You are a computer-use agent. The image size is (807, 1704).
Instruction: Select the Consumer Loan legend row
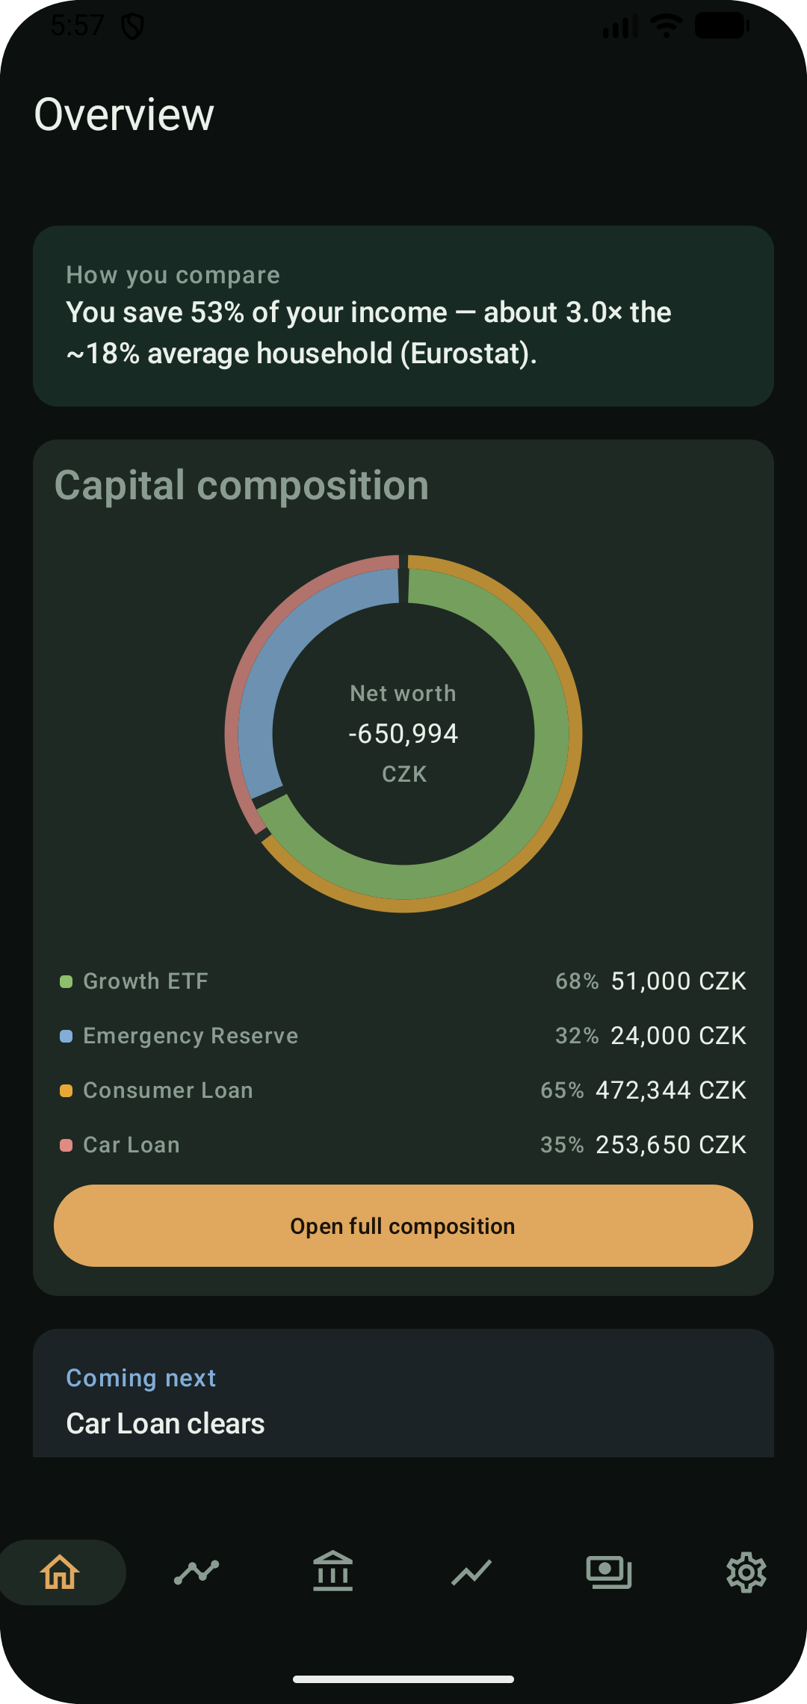403,1090
